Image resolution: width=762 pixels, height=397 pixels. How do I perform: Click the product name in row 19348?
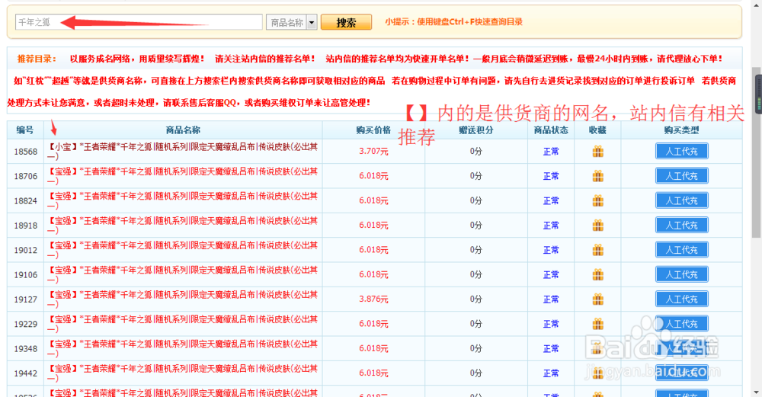tap(182, 348)
